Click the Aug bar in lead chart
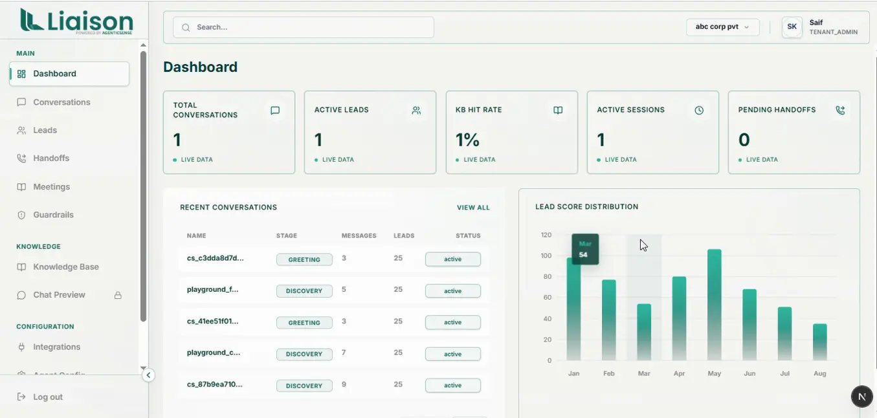Image resolution: width=877 pixels, height=418 pixels. [820, 342]
